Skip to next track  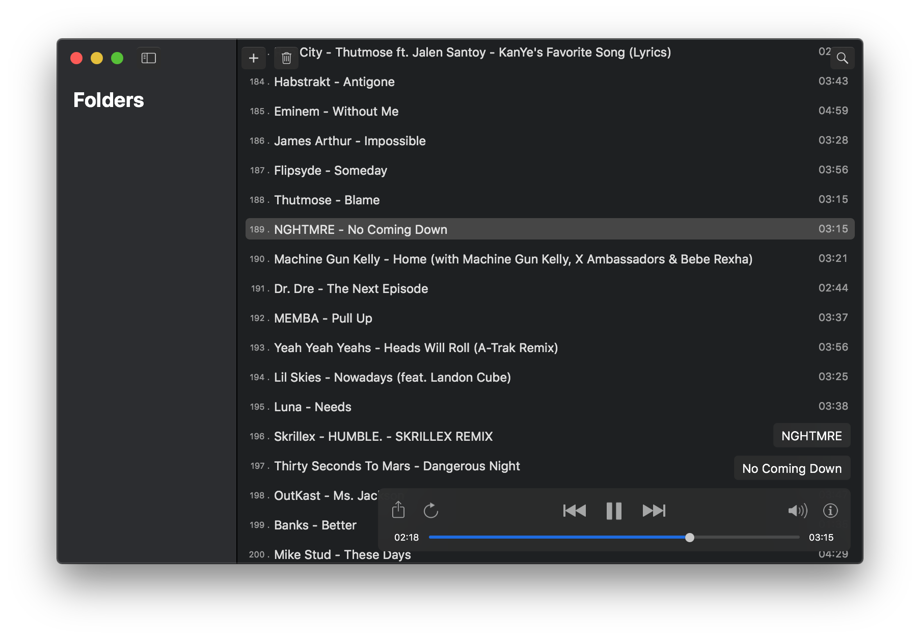654,510
